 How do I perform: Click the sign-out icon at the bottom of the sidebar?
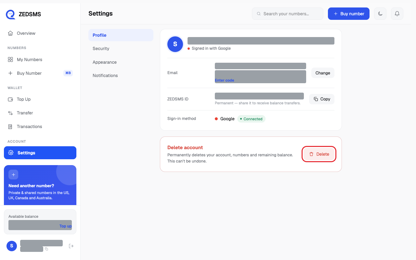[71, 246]
